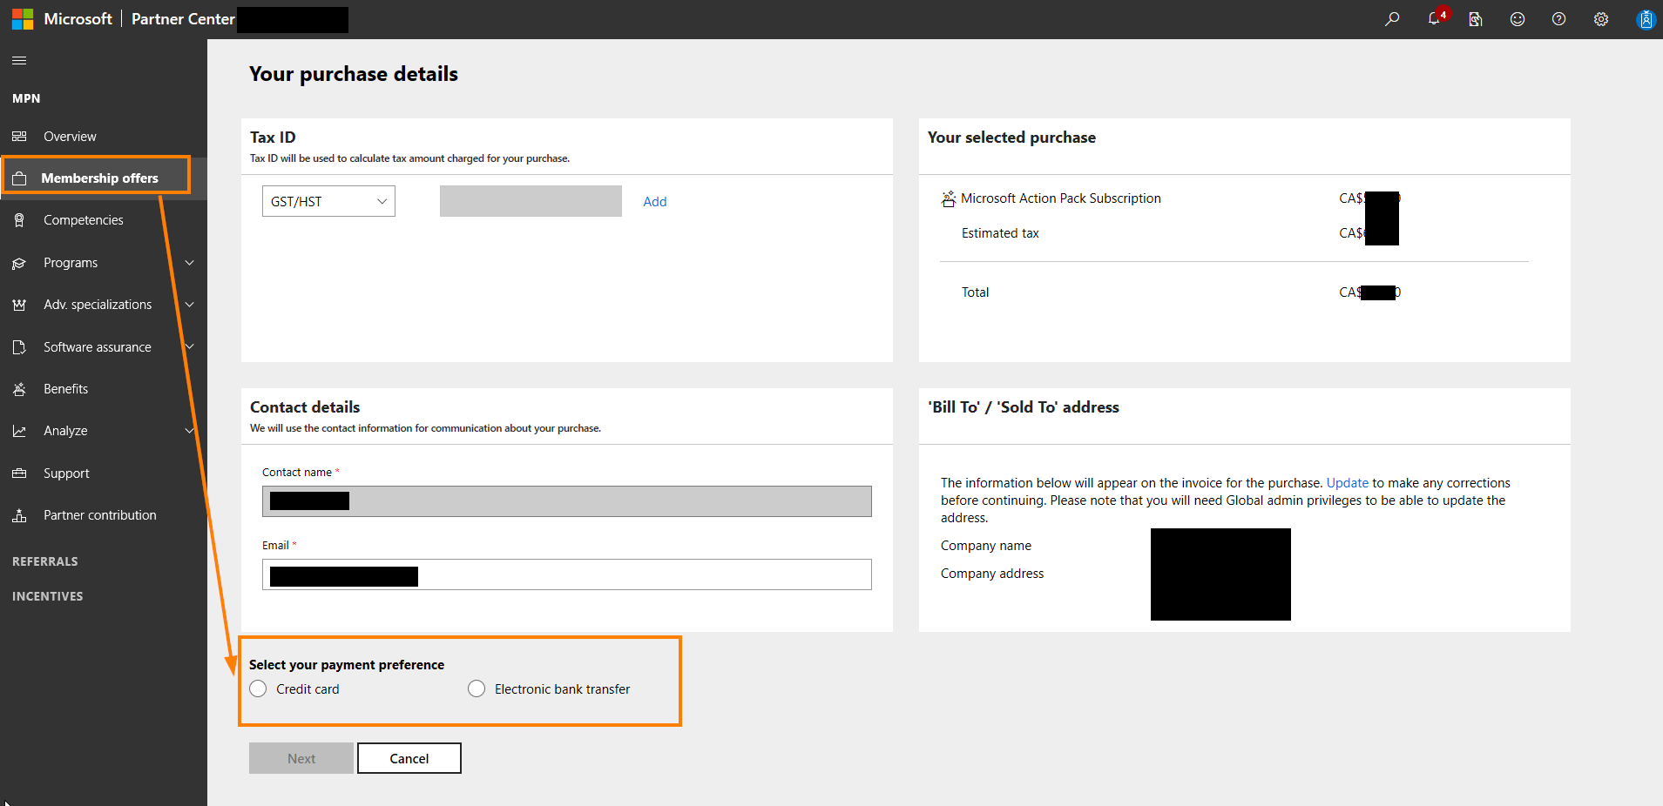Open the INCENTIVES section
This screenshot has width=1663, height=806.
coord(48,596)
